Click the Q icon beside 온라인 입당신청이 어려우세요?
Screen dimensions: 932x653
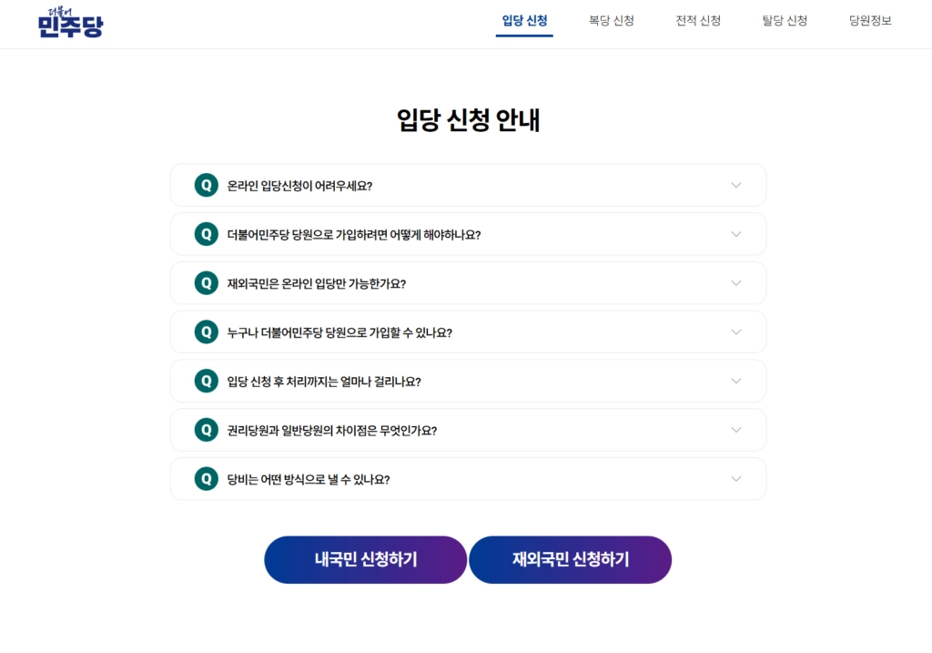[207, 185]
